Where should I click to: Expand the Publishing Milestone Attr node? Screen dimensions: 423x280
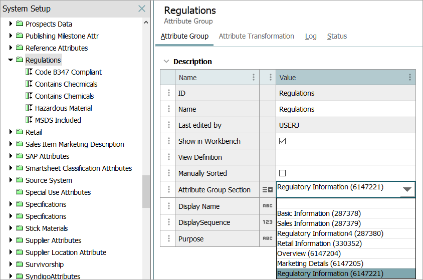point(11,36)
